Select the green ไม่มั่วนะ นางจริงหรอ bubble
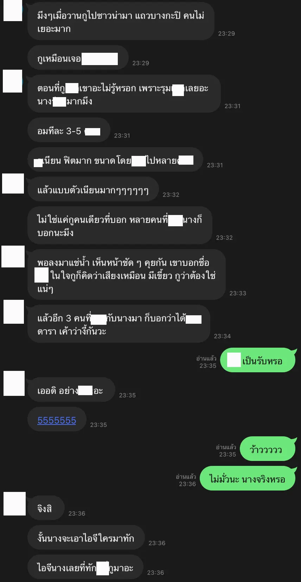This screenshot has height=582, width=301. tap(248, 478)
